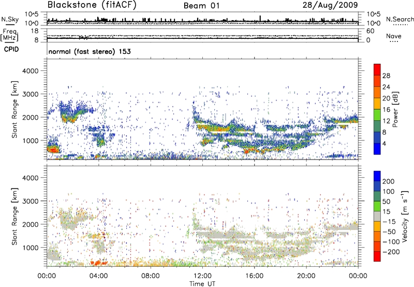Viewport: 414px width, 287px height.
Task: Click the "-15" value on Velocity scale
Action: pos(389,222)
